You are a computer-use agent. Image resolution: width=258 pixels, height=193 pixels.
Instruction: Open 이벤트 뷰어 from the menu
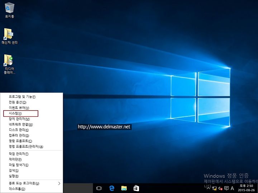[x=32, y=108]
